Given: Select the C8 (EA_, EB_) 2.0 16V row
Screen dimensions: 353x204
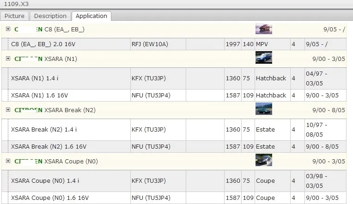Looking at the screenshot, I should 174,44.
